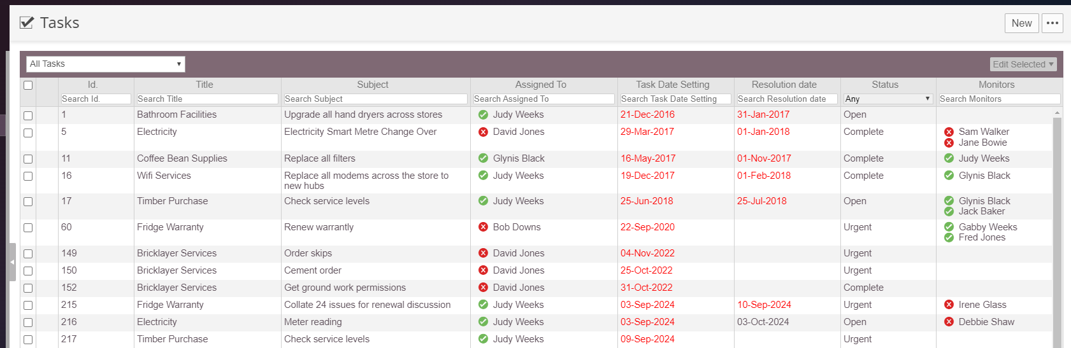Tick checkbox for task 11 Coffee Bean Supplies
The height and width of the screenshot is (348, 1071).
tap(28, 159)
